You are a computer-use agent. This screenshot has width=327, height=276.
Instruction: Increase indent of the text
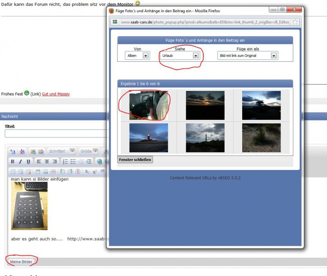89,161
